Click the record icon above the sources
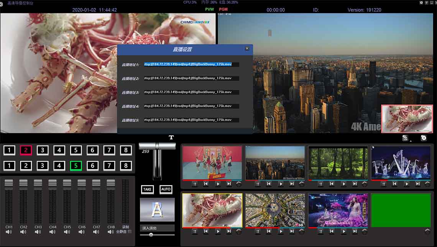This screenshot has width=437, height=247. [x=424, y=138]
